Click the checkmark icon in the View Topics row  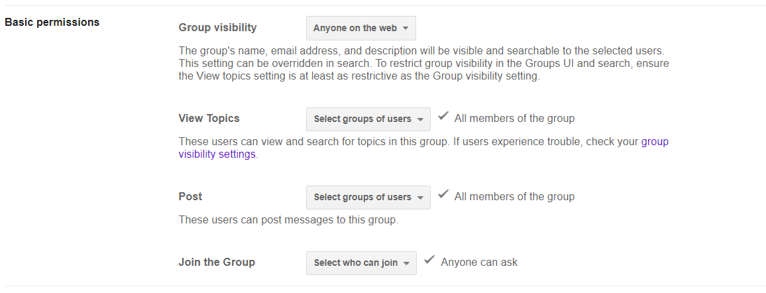[x=444, y=117]
